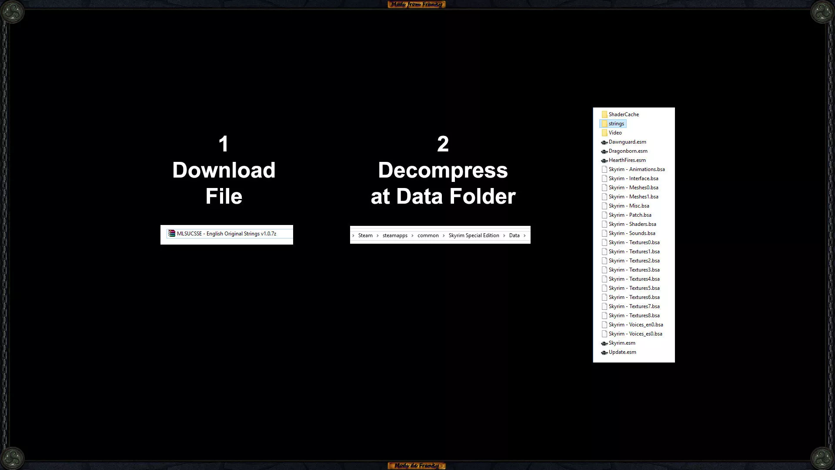The image size is (835, 470).
Task: Select Skyrim - Textures4.bsa file name
Action: [x=634, y=279]
